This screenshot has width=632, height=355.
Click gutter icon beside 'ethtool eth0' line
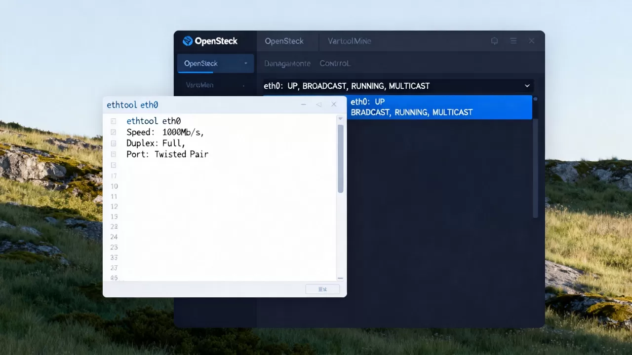tap(114, 121)
